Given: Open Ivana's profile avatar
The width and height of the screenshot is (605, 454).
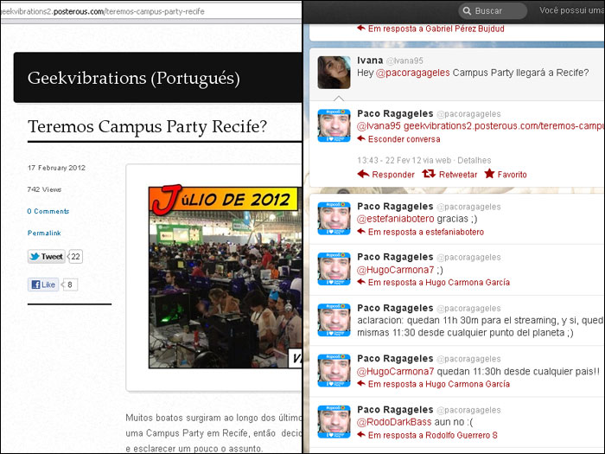Looking at the screenshot, I should coord(334,72).
